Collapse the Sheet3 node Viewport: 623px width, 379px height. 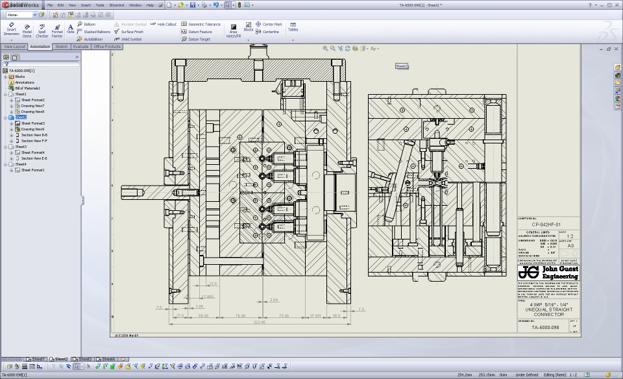(6, 147)
